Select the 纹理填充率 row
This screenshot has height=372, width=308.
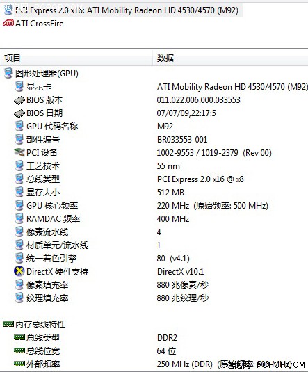pyautogui.click(x=154, y=298)
